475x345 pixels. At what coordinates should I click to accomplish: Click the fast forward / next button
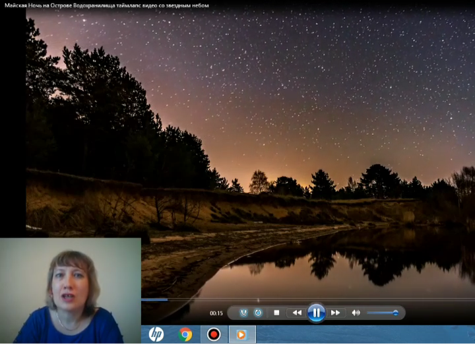(x=335, y=313)
